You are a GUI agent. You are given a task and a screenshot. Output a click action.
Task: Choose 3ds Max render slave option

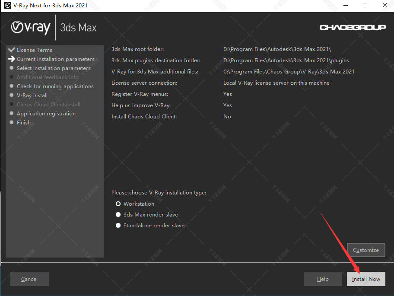[118, 215]
